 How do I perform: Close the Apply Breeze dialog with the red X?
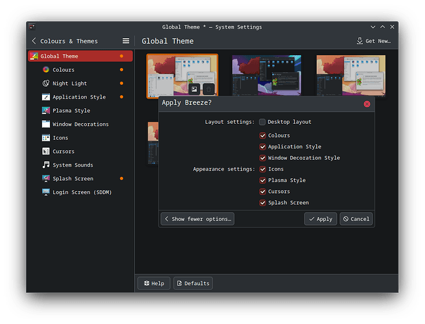pos(367,104)
